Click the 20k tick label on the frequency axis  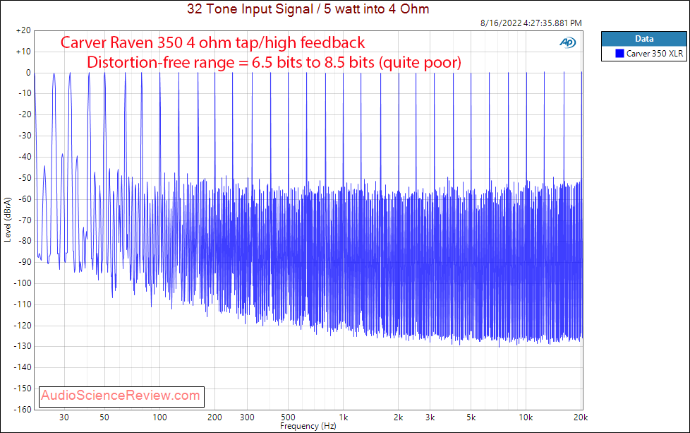point(581,417)
